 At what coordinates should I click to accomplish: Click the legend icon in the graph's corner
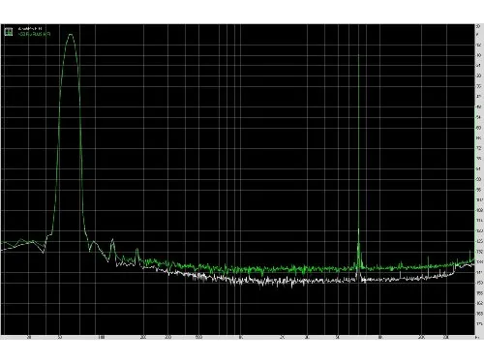tap(9, 32)
